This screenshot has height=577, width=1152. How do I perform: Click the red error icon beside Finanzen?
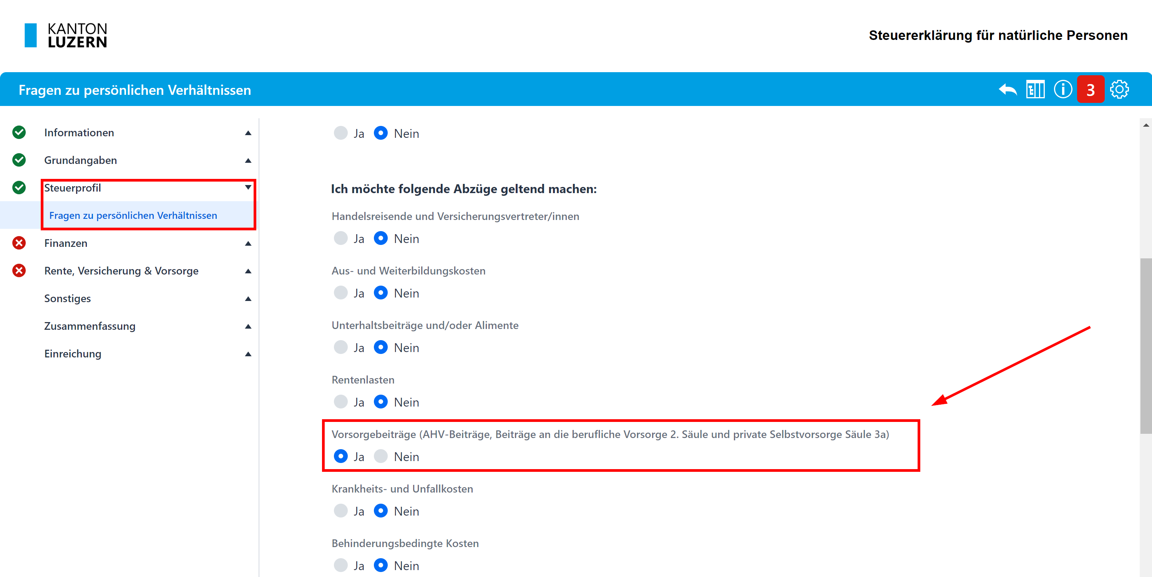tap(19, 243)
